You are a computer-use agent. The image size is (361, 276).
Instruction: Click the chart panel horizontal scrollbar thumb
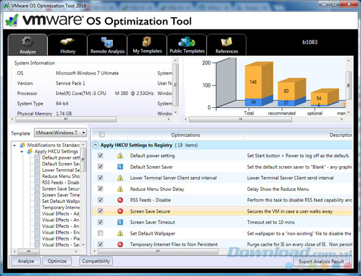tap(241, 120)
